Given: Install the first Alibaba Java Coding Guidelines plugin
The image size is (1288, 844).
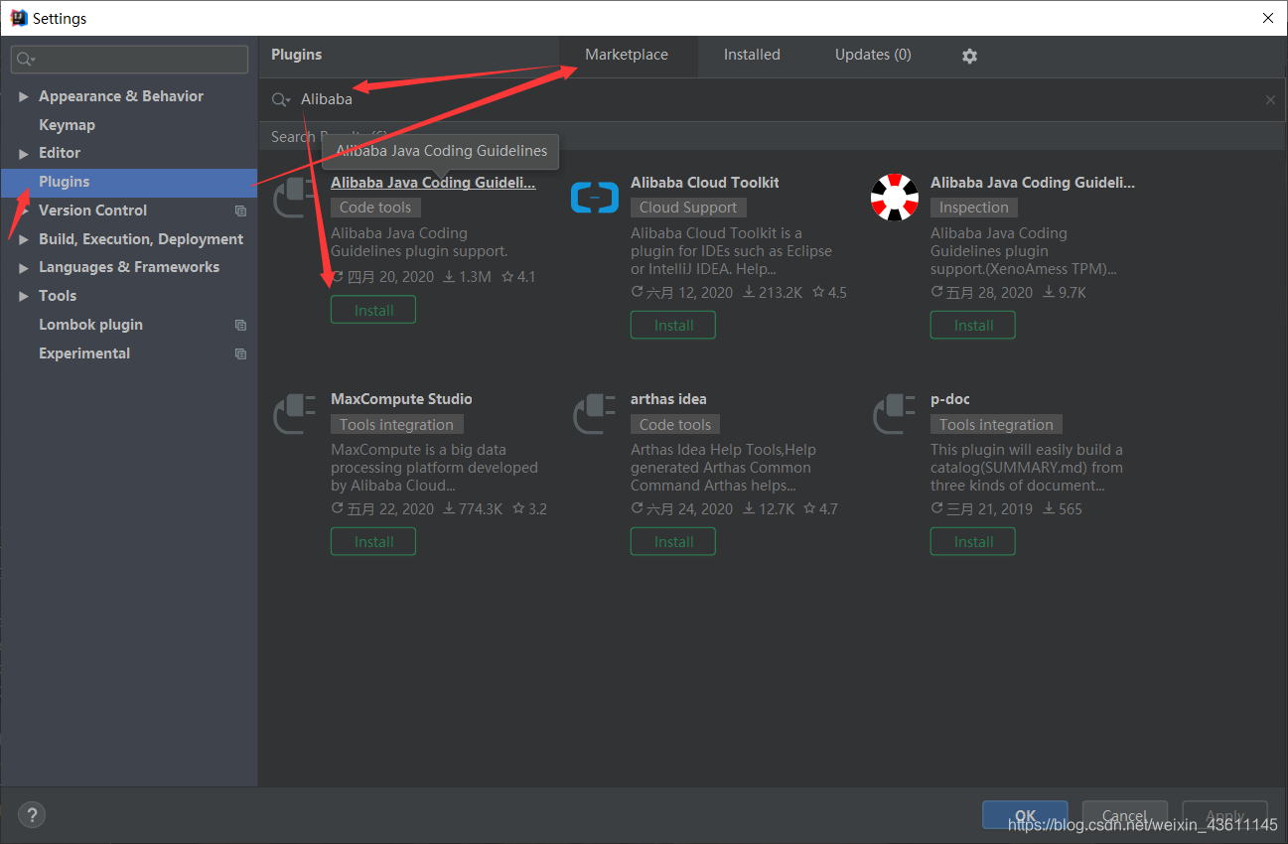Looking at the screenshot, I should (x=373, y=310).
